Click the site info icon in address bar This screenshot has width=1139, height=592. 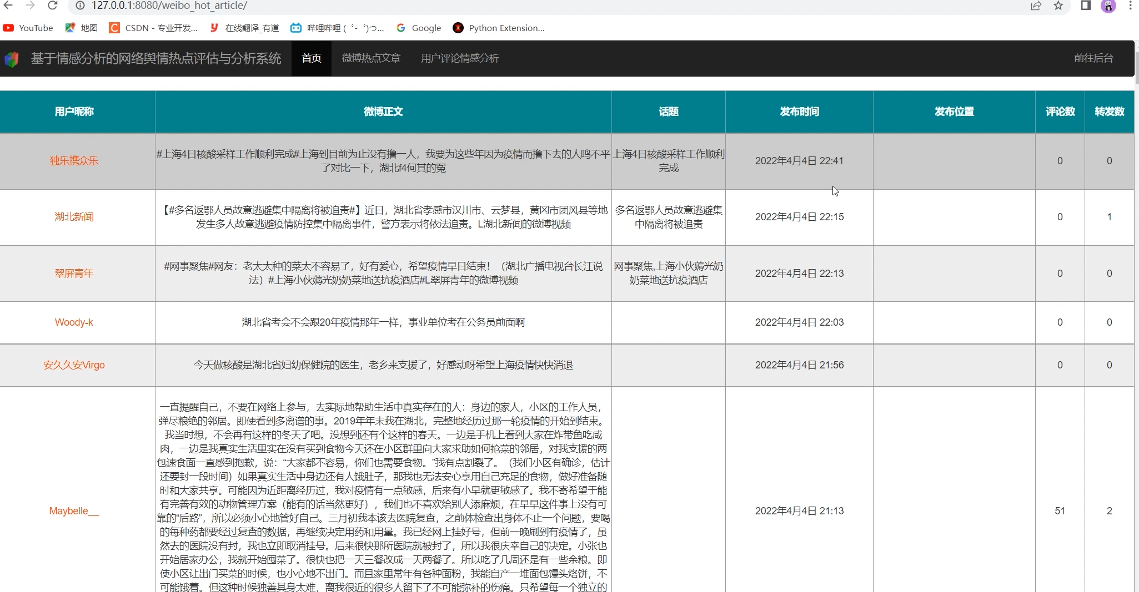tap(80, 6)
